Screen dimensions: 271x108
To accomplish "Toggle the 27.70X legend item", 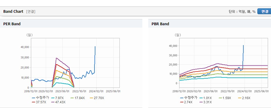I will pyautogui.click(x=97, y=98).
